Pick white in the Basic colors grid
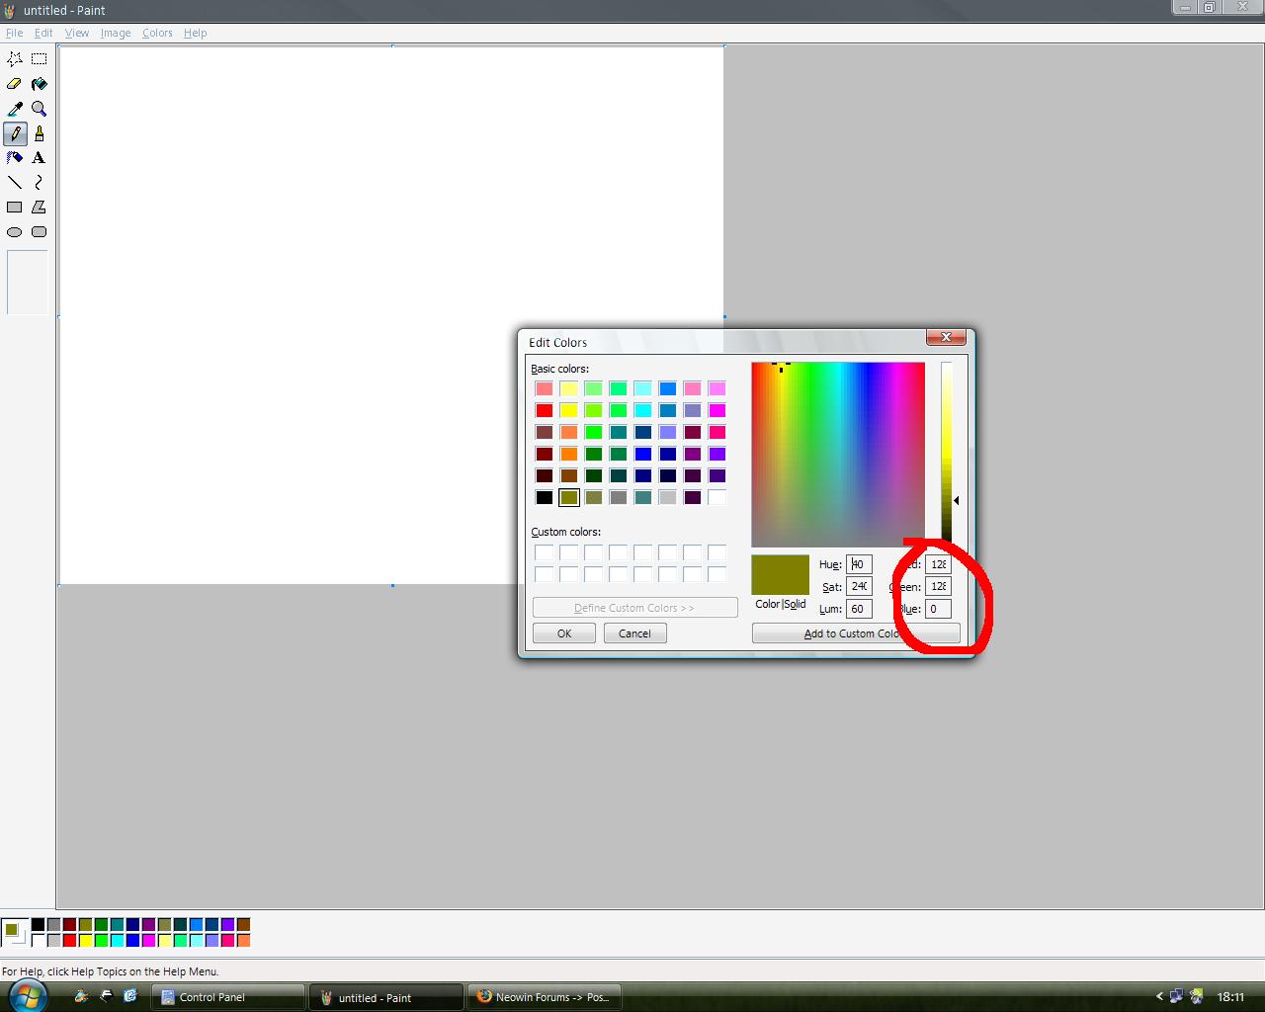This screenshot has height=1012, width=1265. [x=717, y=497]
